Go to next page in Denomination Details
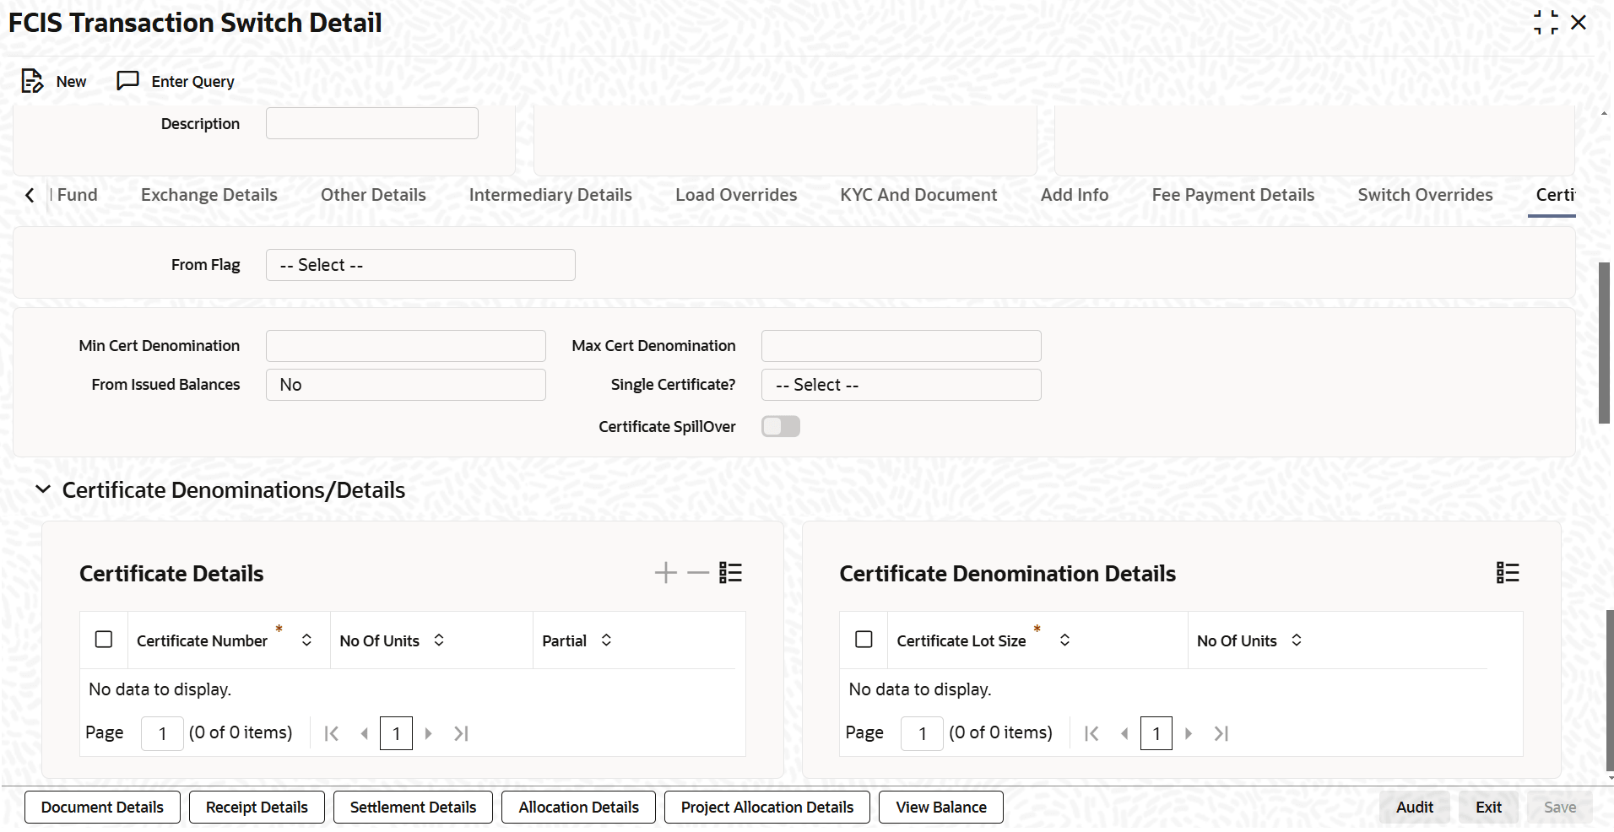Image resolution: width=1614 pixels, height=832 pixels. click(x=1188, y=733)
